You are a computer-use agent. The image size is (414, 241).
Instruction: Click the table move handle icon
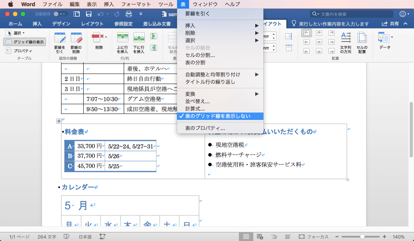click(x=59, y=121)
